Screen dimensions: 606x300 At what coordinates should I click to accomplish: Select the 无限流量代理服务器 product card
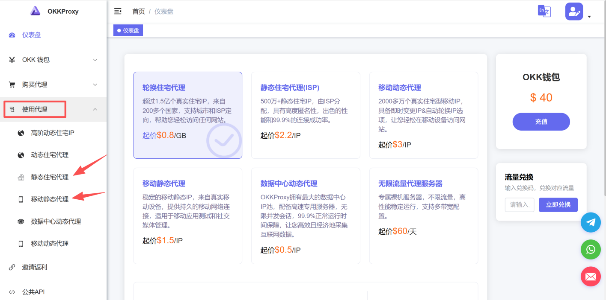click(x=424, y=216)
